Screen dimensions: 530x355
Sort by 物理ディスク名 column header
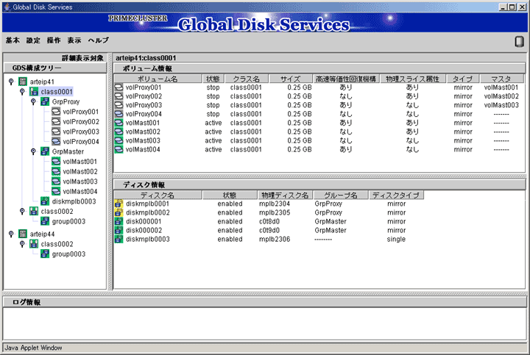pyautogui.click(x=285, y=195)
